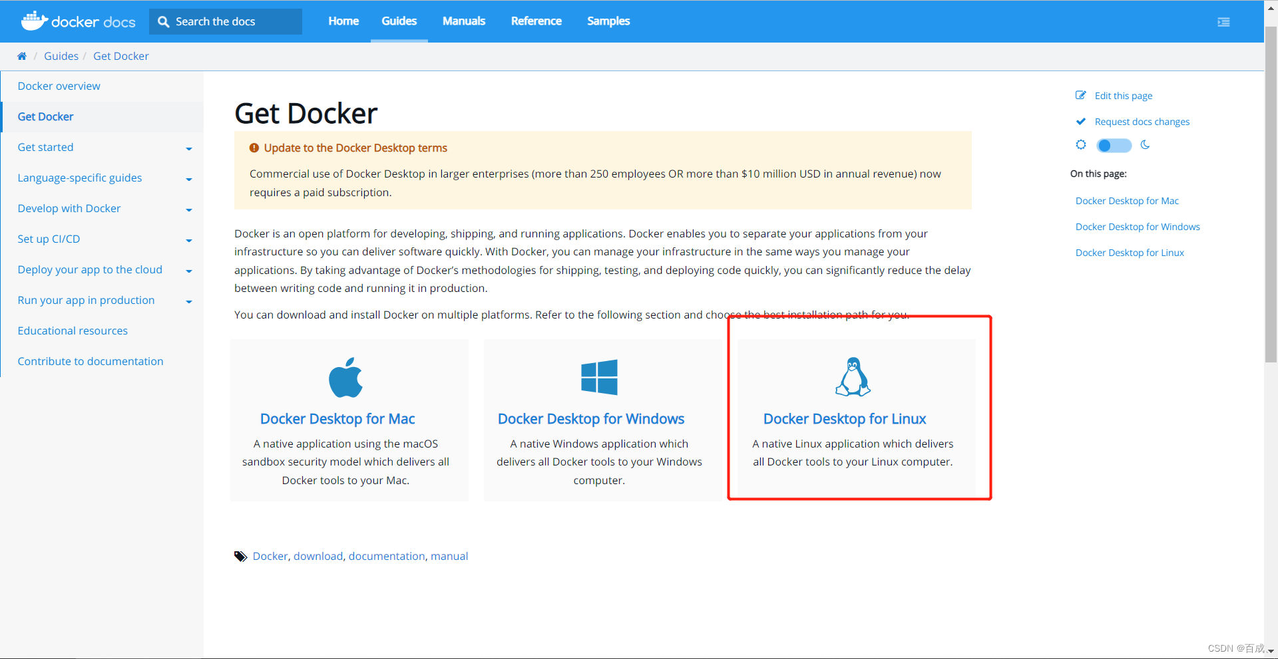1278x659 pixels.
Task: Open the Guides nav tab
Action: (x=399, y=21)
